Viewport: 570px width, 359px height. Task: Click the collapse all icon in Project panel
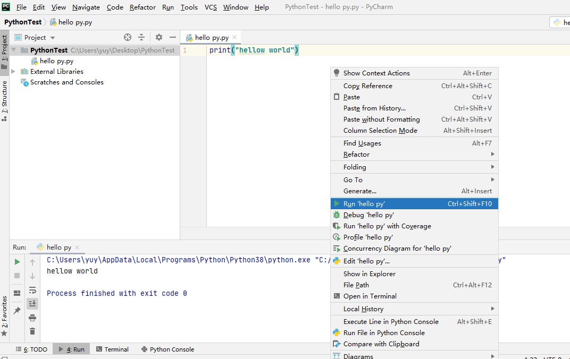point(141,37)
